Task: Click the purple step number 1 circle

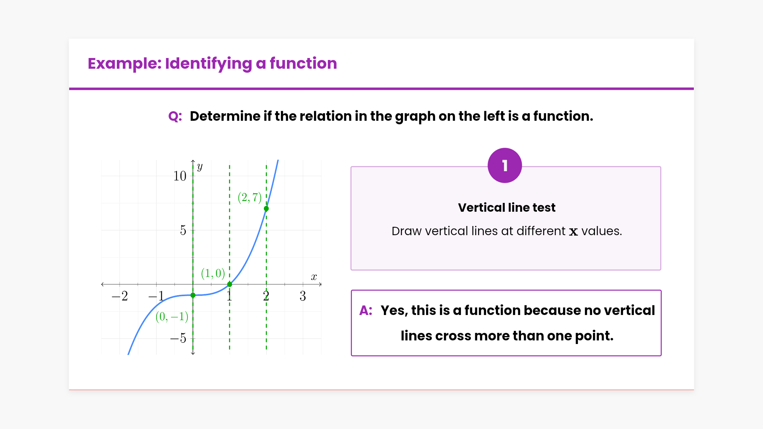Action: click(x=505, y=166)
